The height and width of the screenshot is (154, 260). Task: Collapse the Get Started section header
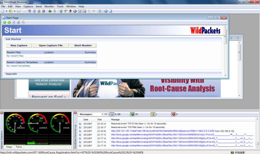coord(113,39)
